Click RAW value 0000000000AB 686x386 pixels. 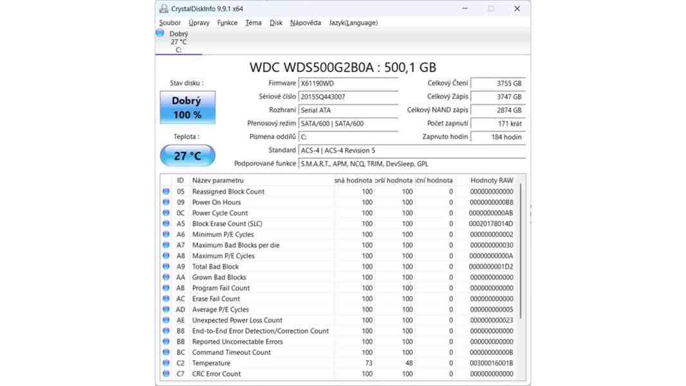pyautogui.click(x=491, y=213)
